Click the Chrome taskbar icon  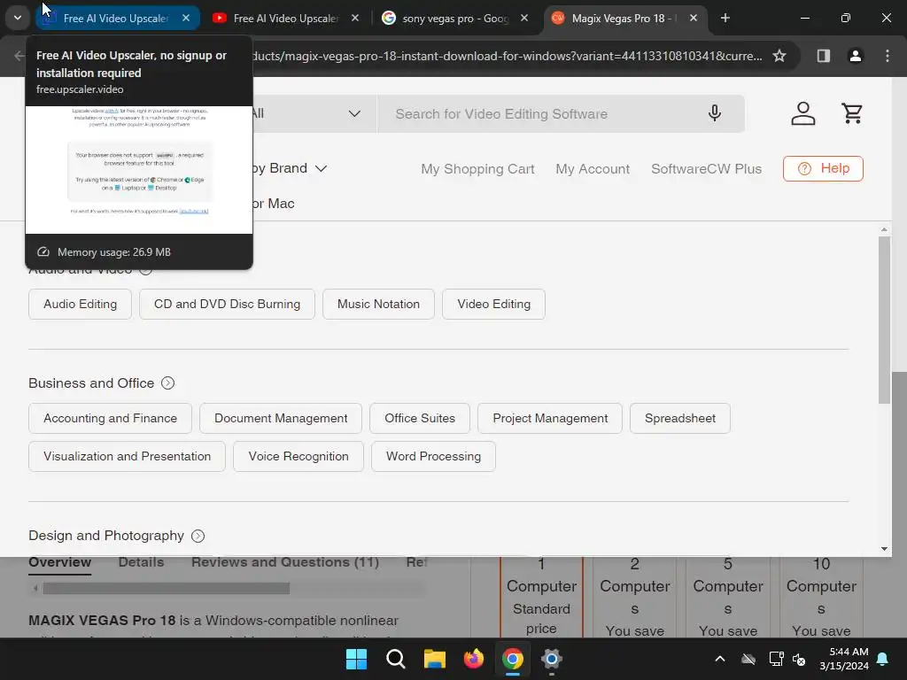(x=513, y=659)
